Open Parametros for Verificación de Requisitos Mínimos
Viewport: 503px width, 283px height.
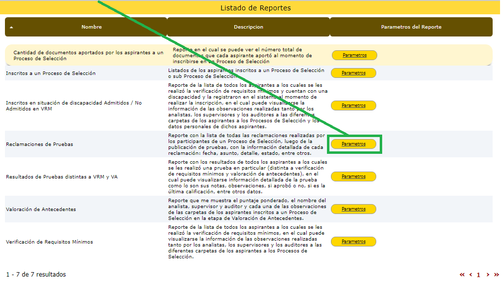pyautogui.click(x=354, y=242)
